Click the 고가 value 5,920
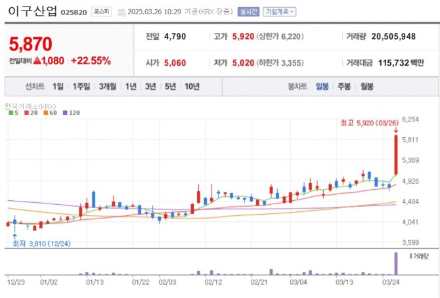This screenshot has width=440, height=298. (x=243, y=37)
